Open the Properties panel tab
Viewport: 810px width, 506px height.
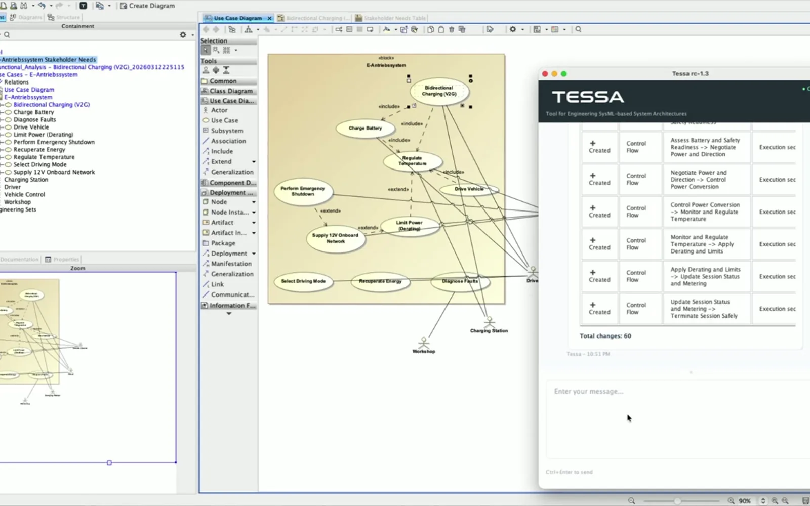point(62,260)
